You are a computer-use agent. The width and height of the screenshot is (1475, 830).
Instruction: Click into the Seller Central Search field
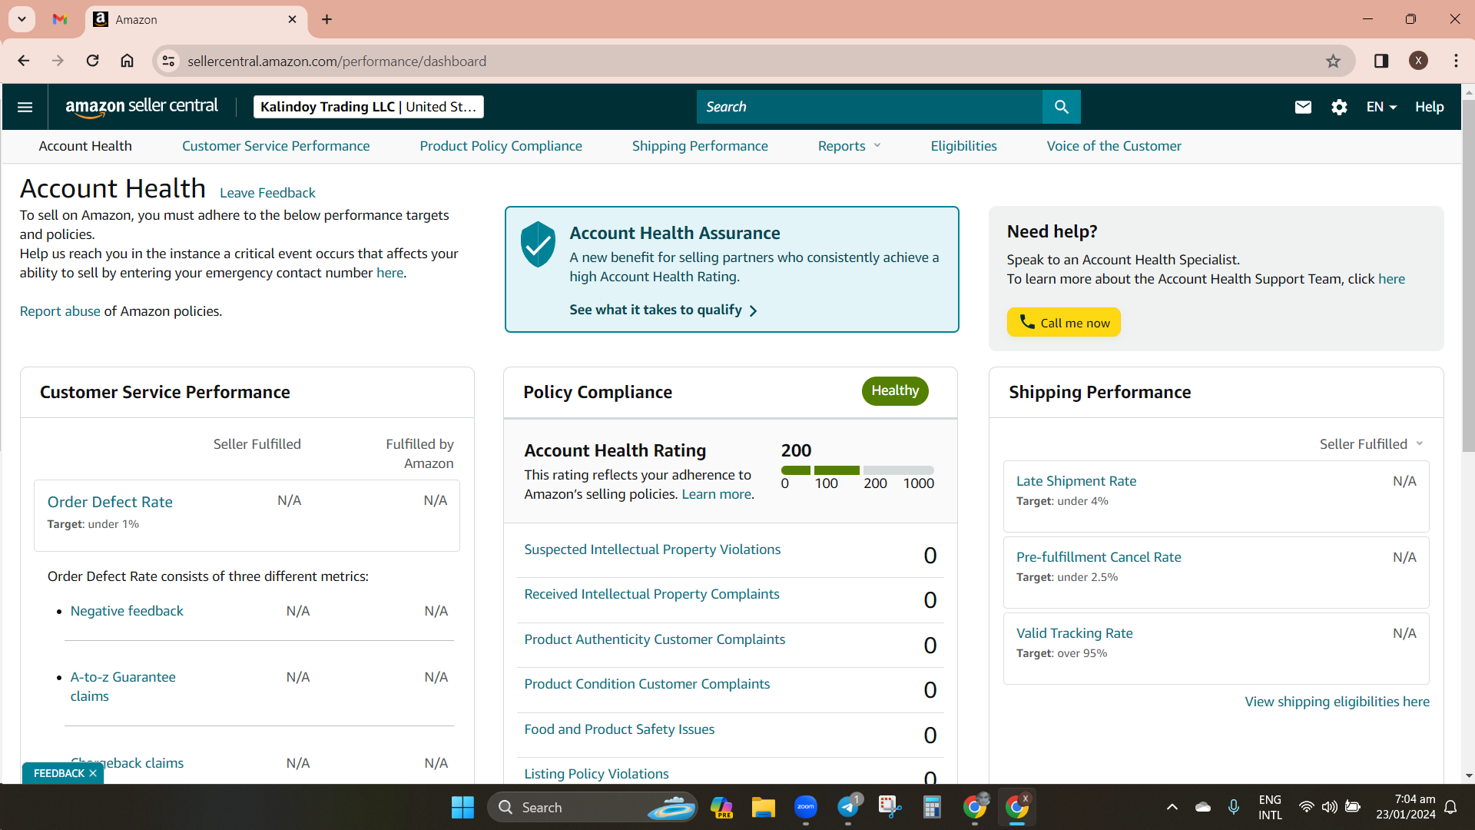(870, 107)
